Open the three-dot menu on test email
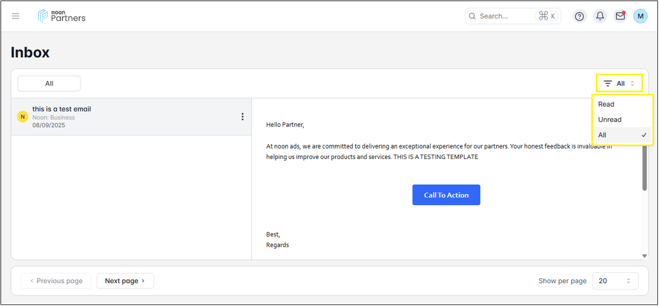659x307 pixels. [x=242, y=116]
